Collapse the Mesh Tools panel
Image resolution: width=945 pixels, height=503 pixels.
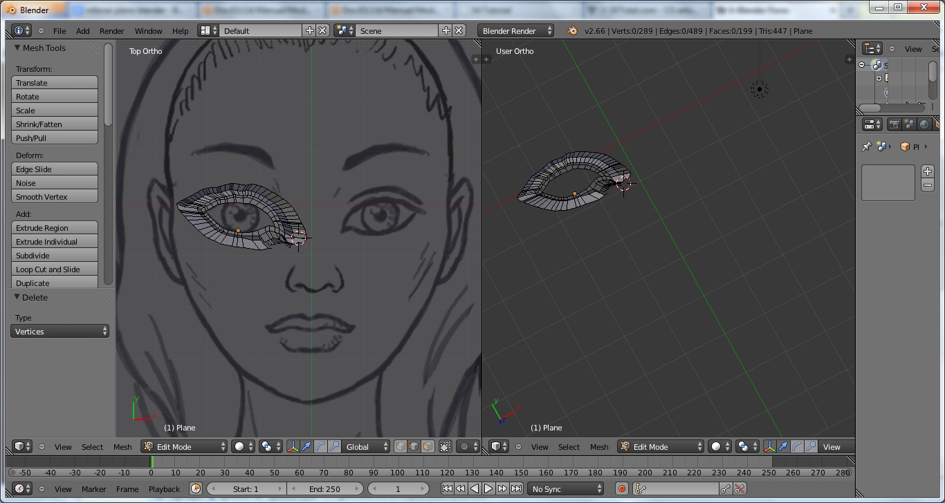(x=18, y=48)
